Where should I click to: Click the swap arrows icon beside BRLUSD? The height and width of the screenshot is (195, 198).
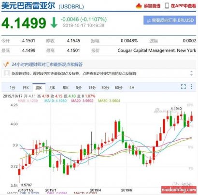click(149, 21)
